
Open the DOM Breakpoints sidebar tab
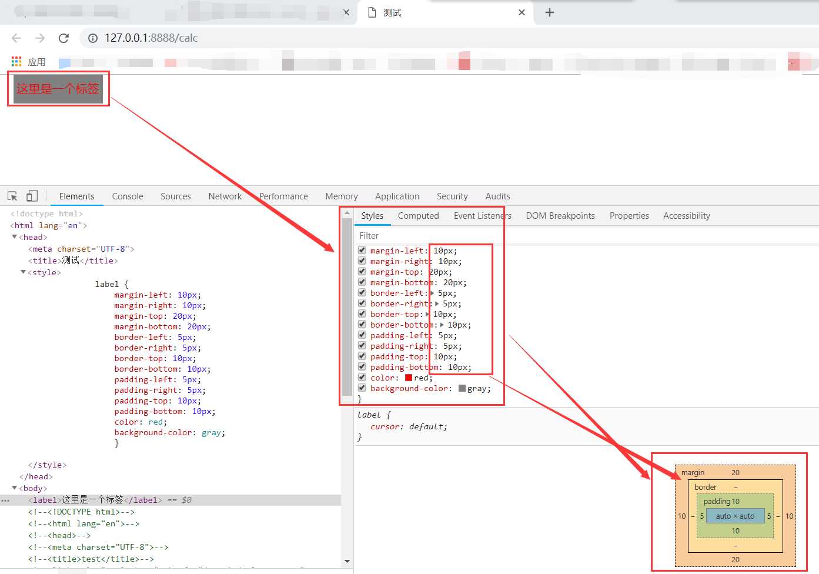[560, 216]
